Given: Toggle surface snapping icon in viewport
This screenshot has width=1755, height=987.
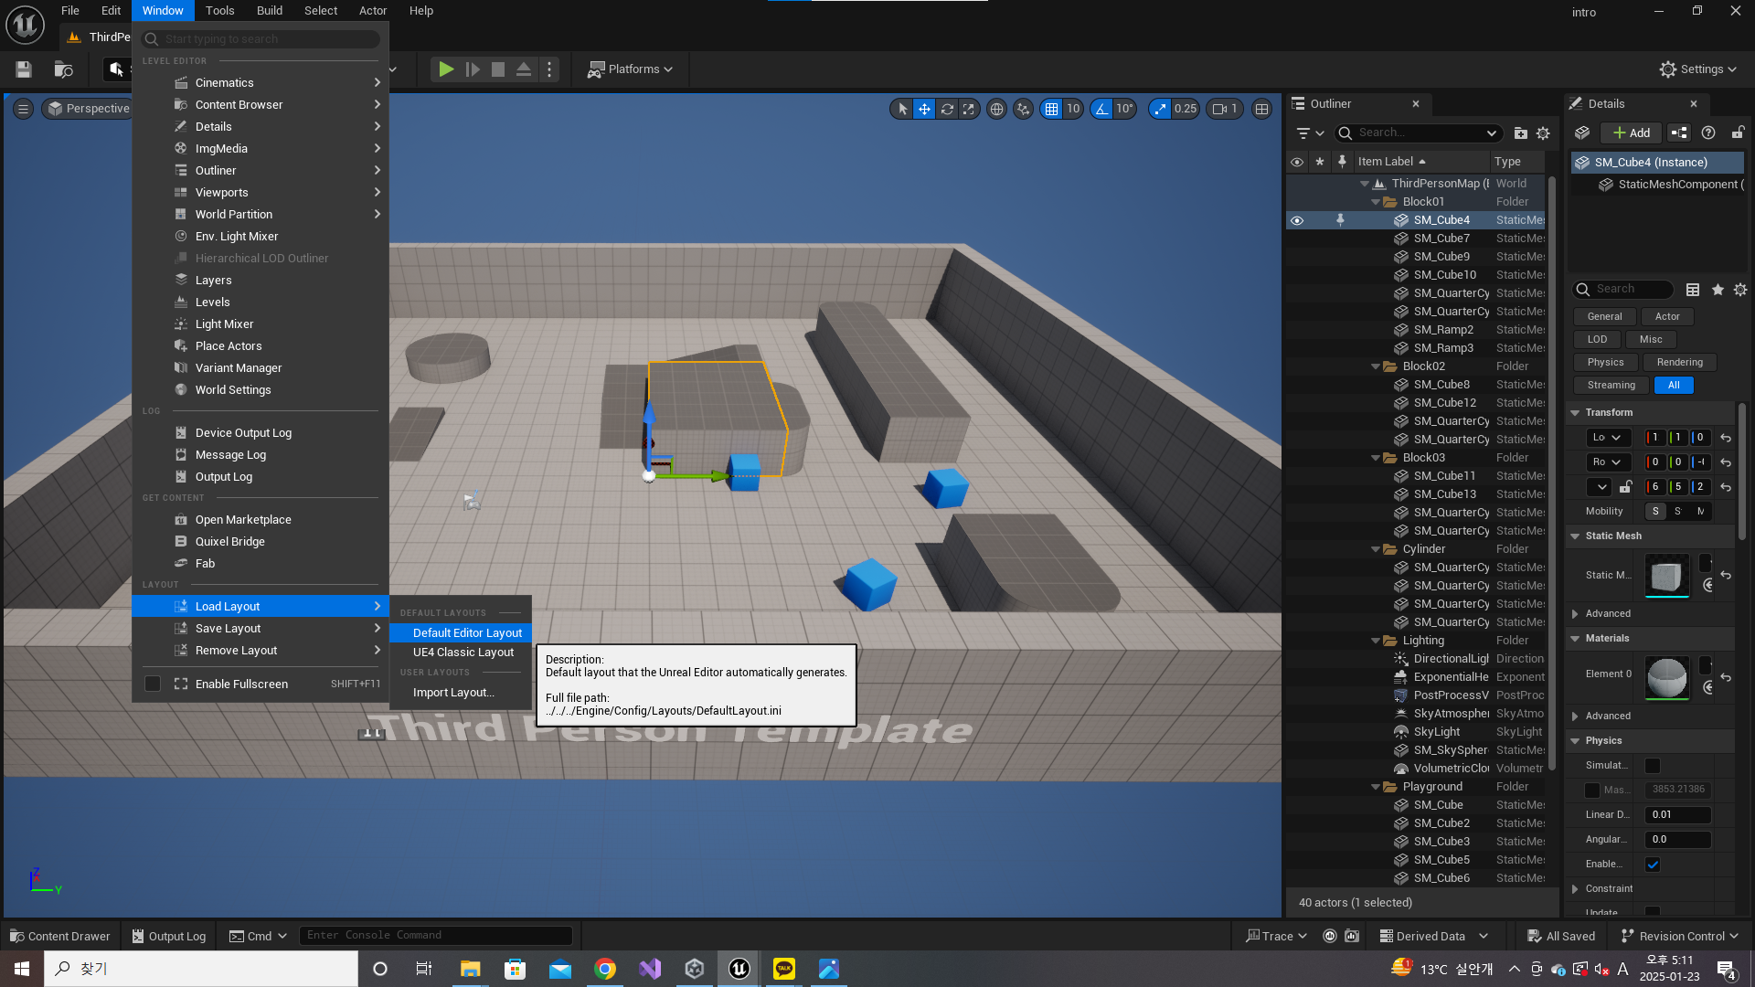Looking at the screenshot, I should point(1023,109).
